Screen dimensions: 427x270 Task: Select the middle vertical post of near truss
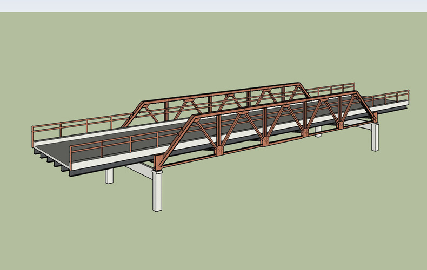click(265, 127)
